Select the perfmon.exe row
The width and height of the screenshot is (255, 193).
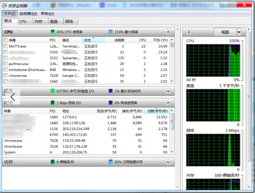(86, 64)
